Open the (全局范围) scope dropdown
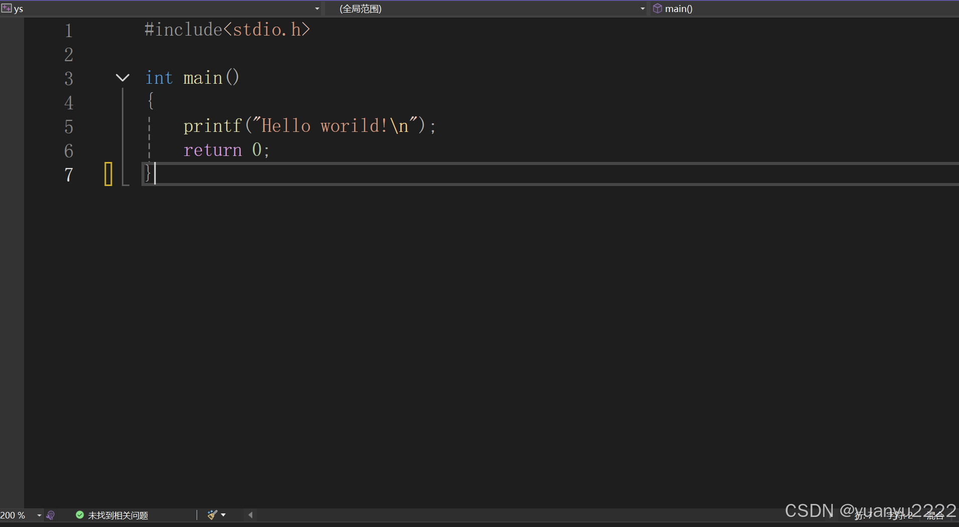The image size is (959, 527). pos(642,9)
